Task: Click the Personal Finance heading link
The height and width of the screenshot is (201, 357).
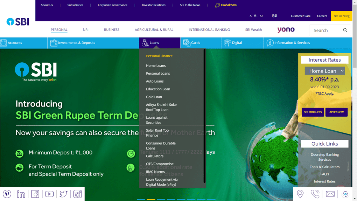Action: (x=159, y=56)
